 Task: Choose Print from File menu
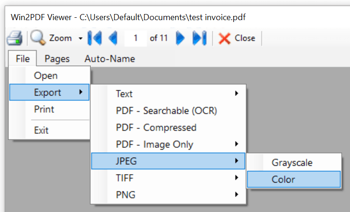point(49,109)
